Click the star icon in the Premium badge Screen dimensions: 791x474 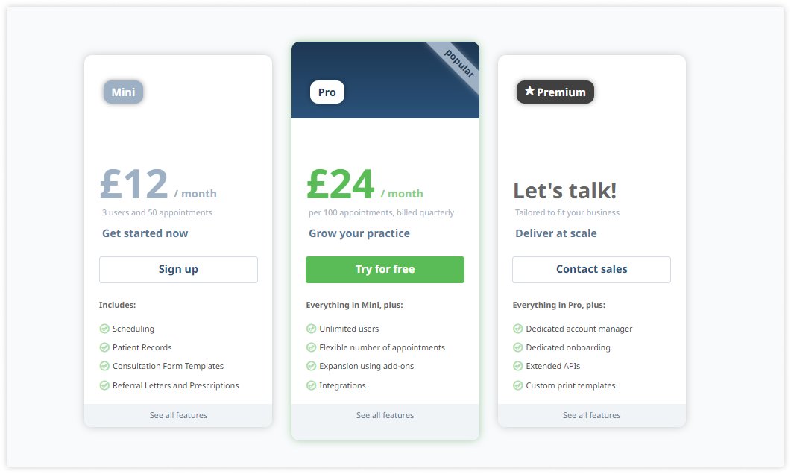[529, 92]
